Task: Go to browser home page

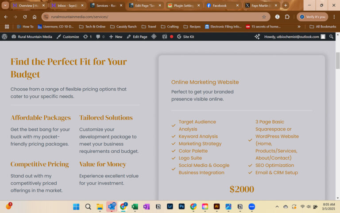Action: [x=35, y=17]
